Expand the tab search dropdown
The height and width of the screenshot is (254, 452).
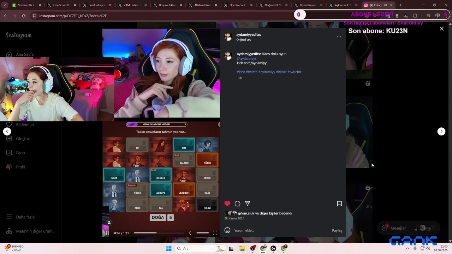click(x=5, y=5)
